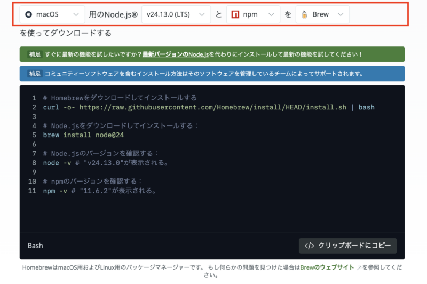This screenshot has height=284, width=427.
Task: Click the external link arrow beside Brewのウェブサイト
Action: point(359,269)
